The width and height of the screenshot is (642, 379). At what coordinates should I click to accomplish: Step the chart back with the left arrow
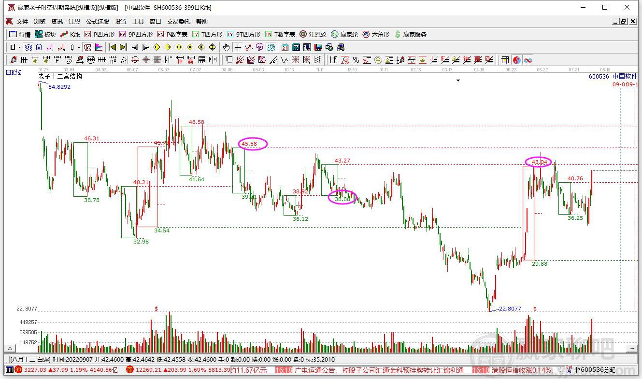tap(135, 47)
